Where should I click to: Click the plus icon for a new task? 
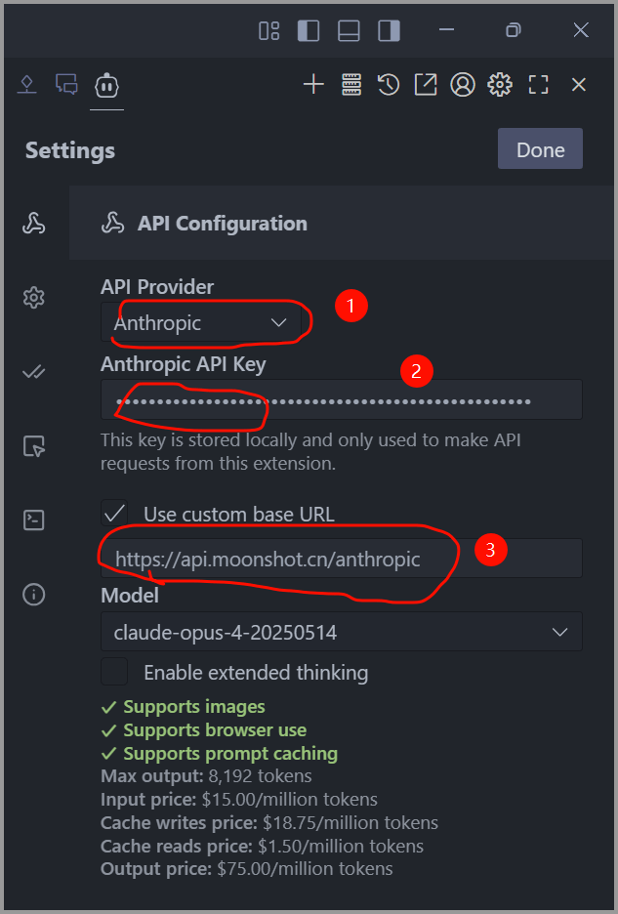point(313,85)
